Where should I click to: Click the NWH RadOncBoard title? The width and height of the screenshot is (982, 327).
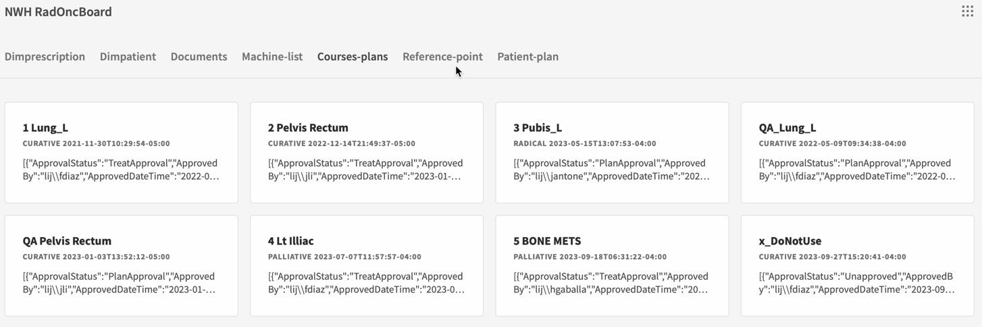(58, 12)
